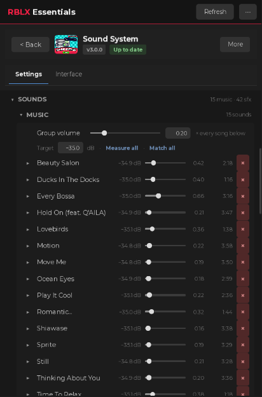This screenshot has width=262, height=397.
Task: Expand the Move Me row
Action: point(28,263)
